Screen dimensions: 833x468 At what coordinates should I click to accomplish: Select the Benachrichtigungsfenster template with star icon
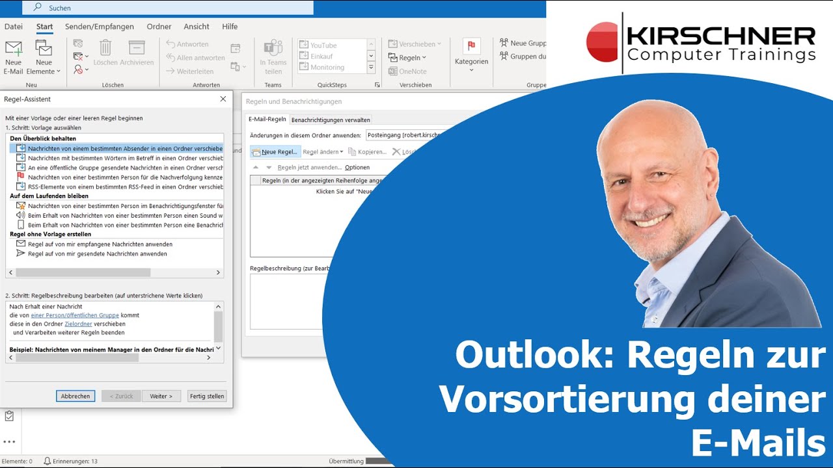pos(117,205)
